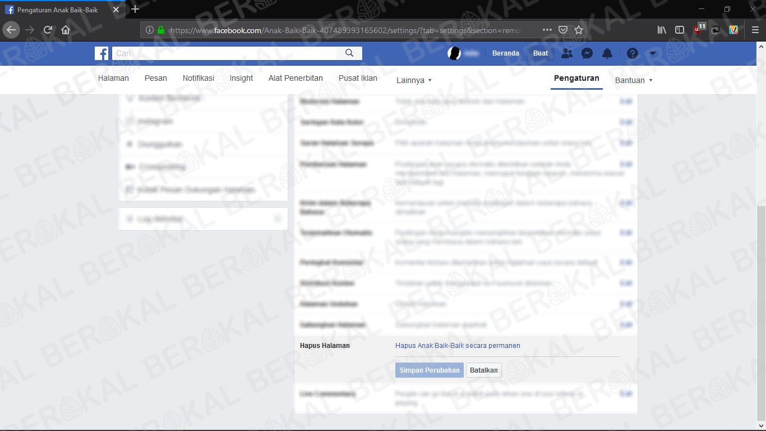This screenshot has height=431, width=766.
Task: Reload the page with the refresh icon
Action: pos(47,30)
